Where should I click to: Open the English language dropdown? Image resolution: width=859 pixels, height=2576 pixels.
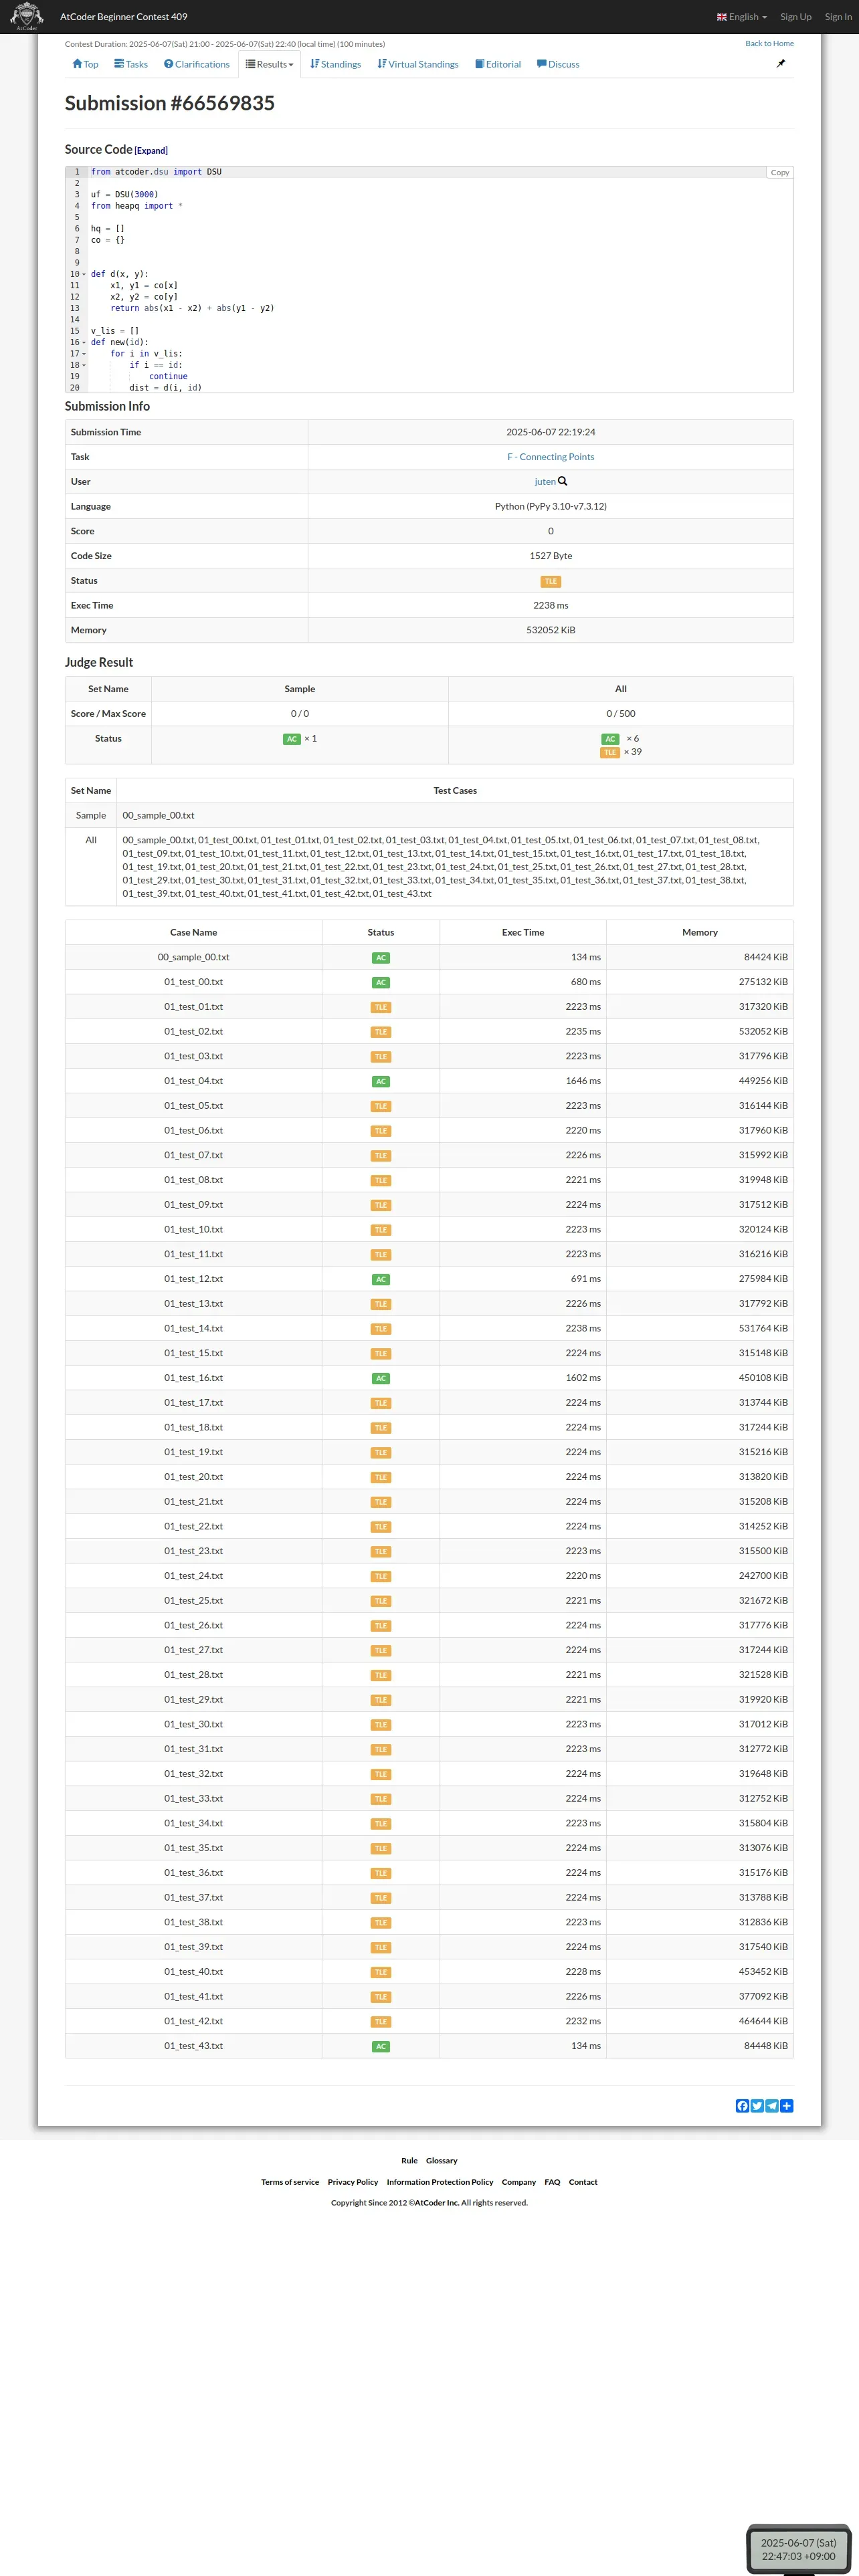(x=742, y=17)
